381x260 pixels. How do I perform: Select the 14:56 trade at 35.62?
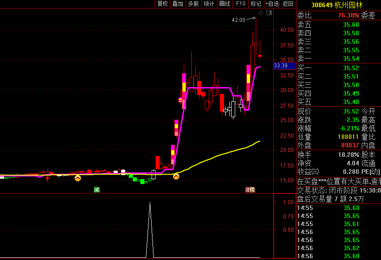pos(339,248)
